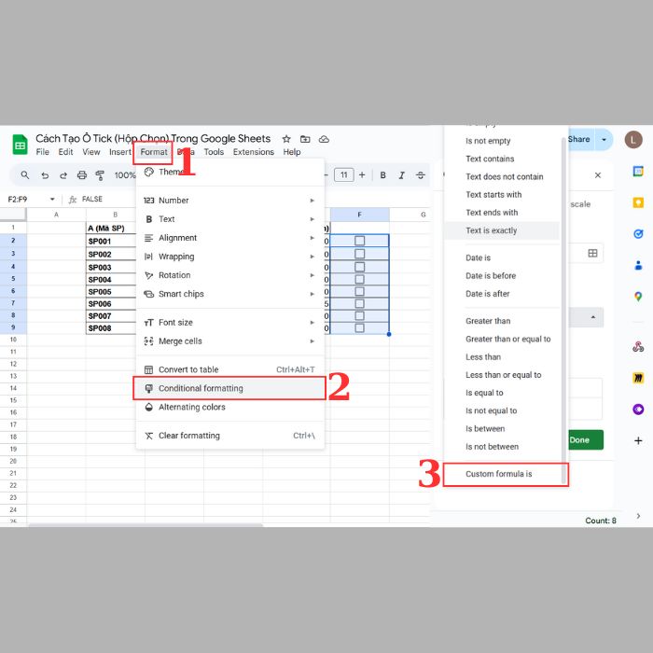Tick the checkbox in the SP003 row
The image size is (653, 653).
point(359,267)
